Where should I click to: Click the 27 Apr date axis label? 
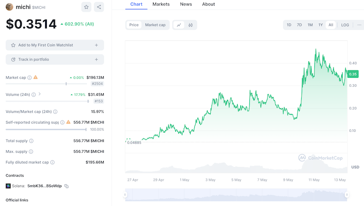point(133,180)
